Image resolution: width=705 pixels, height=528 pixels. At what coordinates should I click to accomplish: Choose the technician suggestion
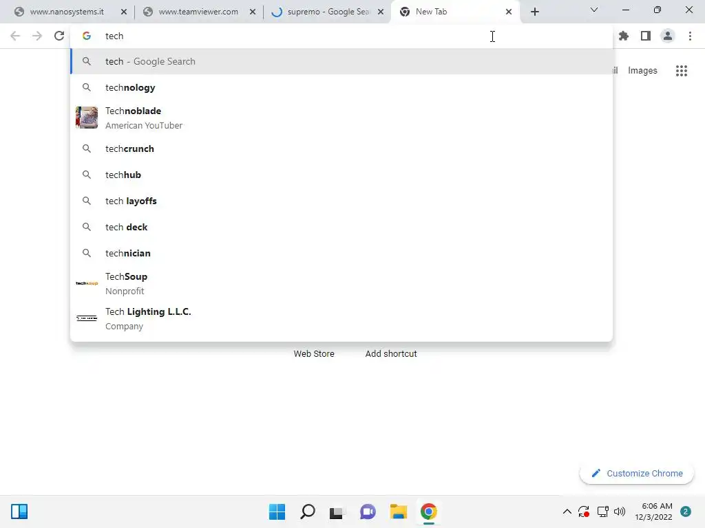click(x=341, y=253)
